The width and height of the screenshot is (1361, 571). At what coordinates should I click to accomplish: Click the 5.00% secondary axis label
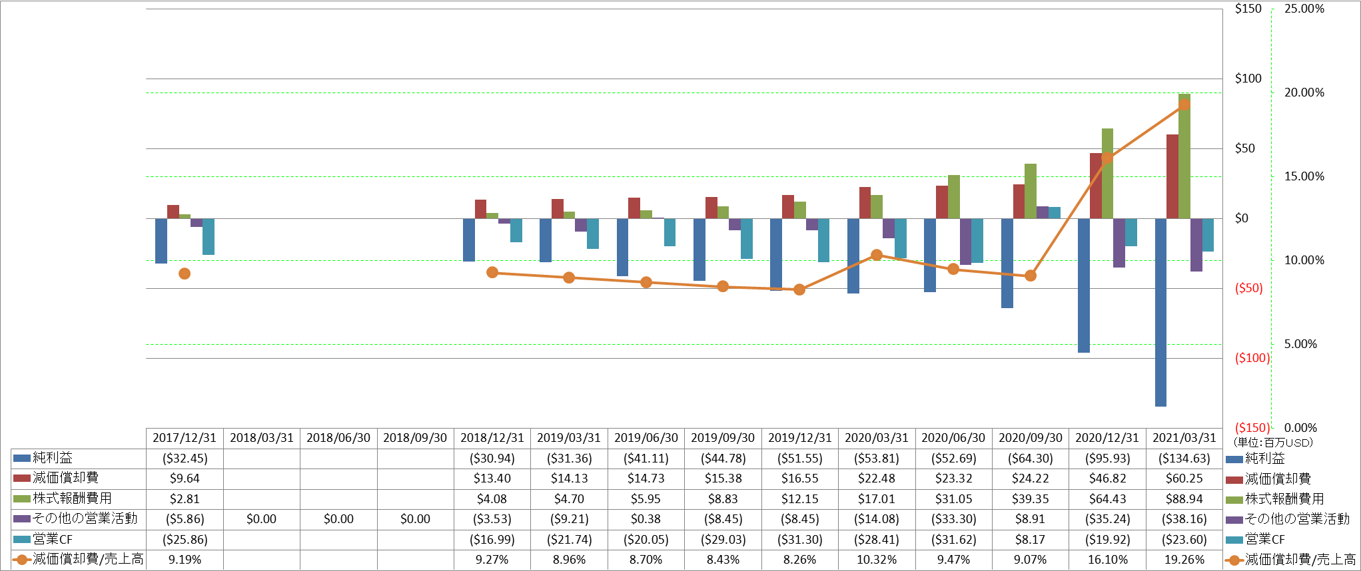1300,344
